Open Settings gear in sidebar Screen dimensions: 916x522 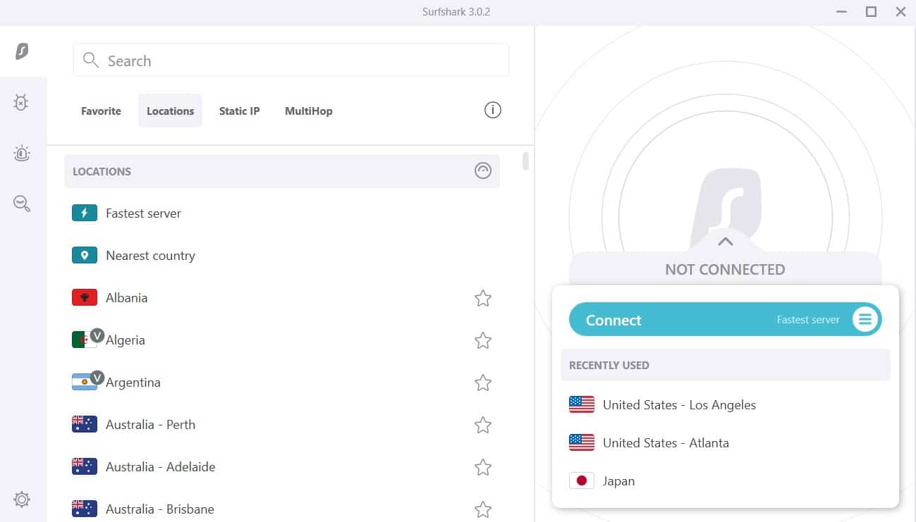click(x=22, y=499)
